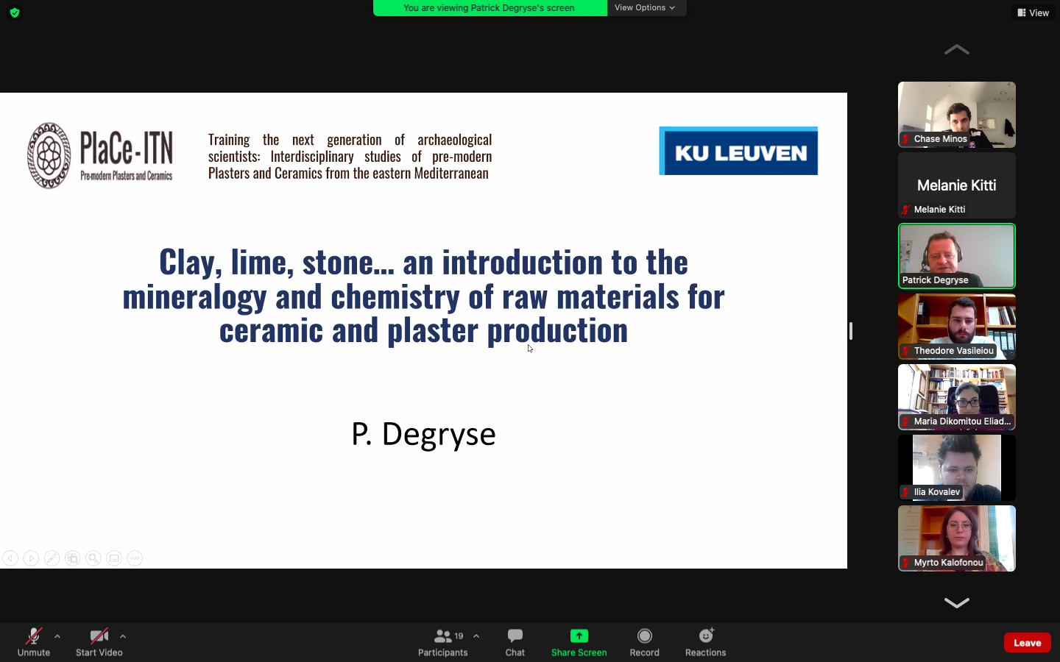Open more slide show options (three dots)
Viewport: 1060px width, 662px height.
(x=135, y=558)
